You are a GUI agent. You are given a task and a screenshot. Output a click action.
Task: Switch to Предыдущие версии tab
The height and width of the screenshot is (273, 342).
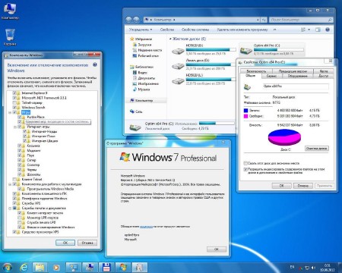click(293, 71)
